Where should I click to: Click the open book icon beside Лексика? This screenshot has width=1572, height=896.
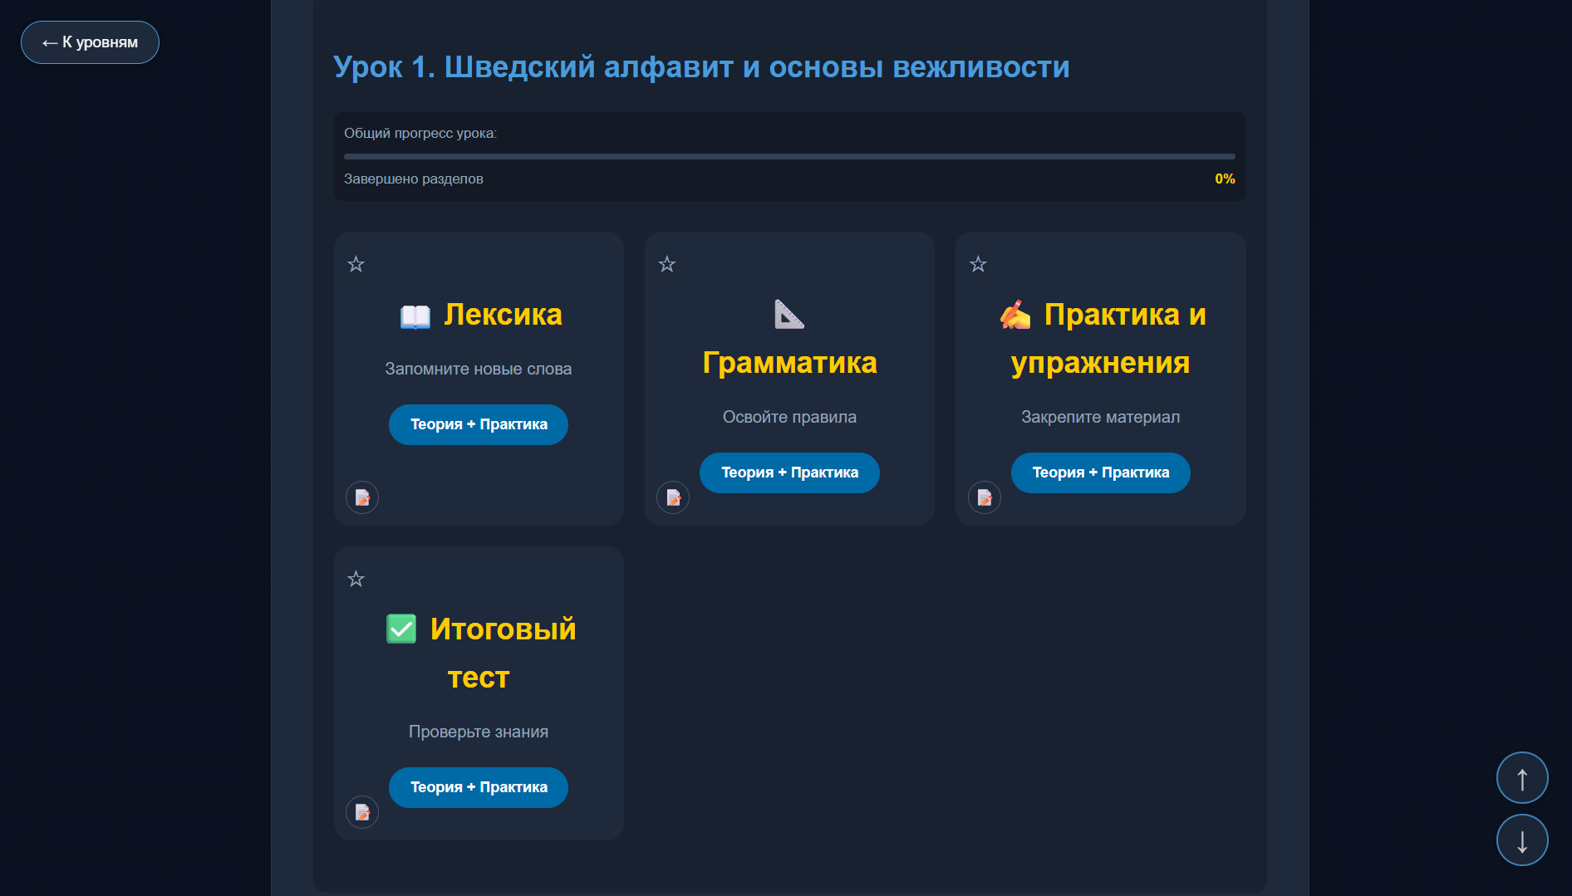(415, 316)
